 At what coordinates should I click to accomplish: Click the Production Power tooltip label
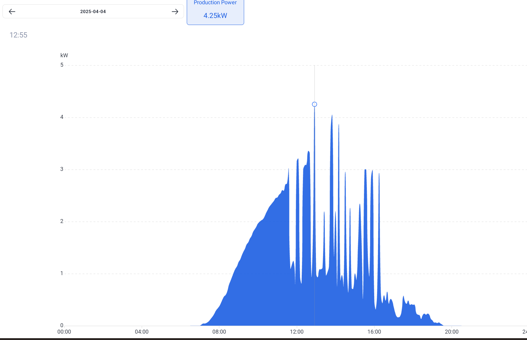(x=215, y=3)
